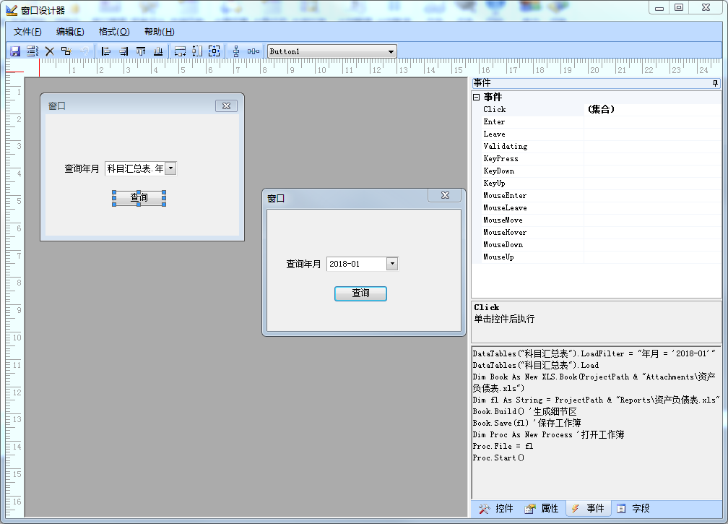728x524 pixels.
Task: Open the 科目汇总表.年 combo box dropdown
Action: coord(170,168)
